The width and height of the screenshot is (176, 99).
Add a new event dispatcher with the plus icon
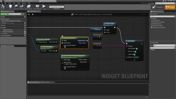[x=25, y=36]
